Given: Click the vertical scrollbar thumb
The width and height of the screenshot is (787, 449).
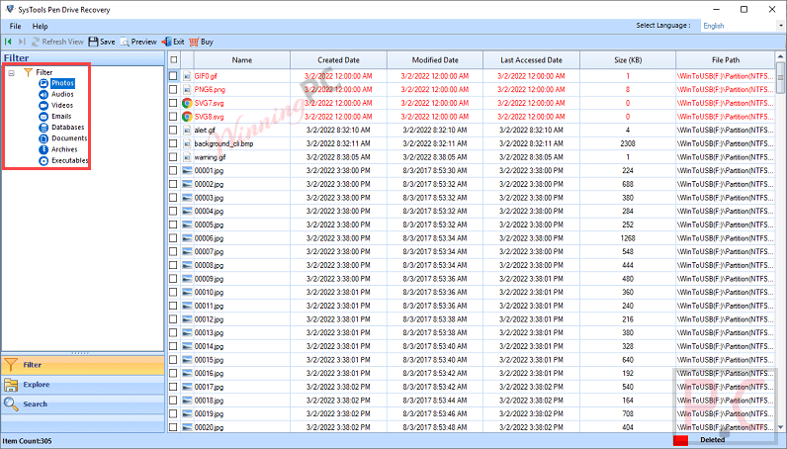Looking at the screenshot, I should 780,77.
